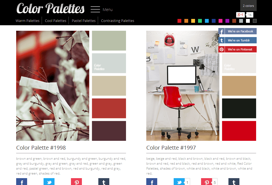
Task: Filter by the green color swatch
Action: pyautogui.click(x=200, y=21)
